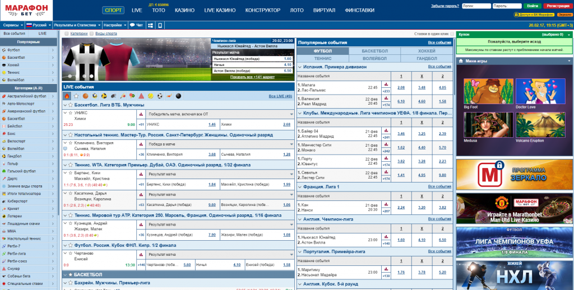Viewport: 574px width, 290px height.
Task: Click the Marathonbet logo
Action: pos(26,10)
